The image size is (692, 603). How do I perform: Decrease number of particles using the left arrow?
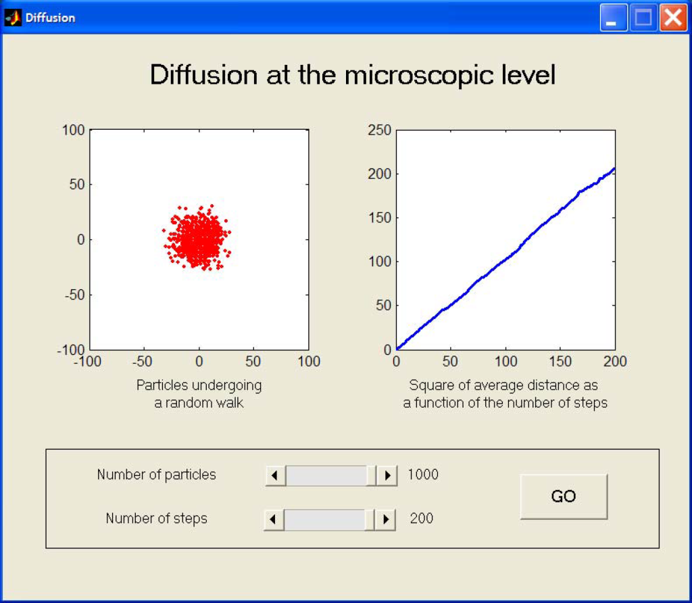pos(273,475)
